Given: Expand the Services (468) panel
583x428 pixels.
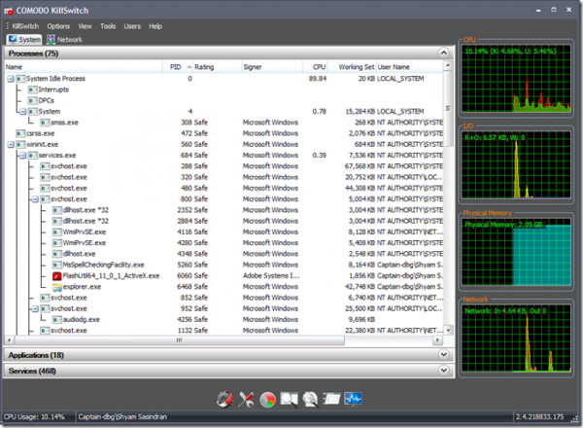Looking at the screenshot, I should (444, 370).
